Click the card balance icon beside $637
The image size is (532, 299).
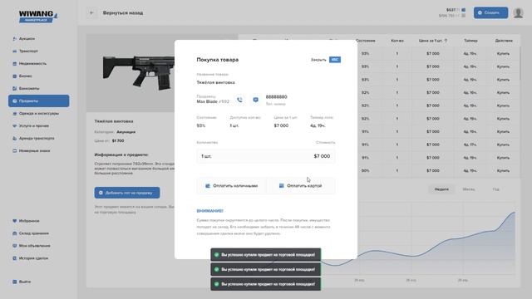point(464,10)
